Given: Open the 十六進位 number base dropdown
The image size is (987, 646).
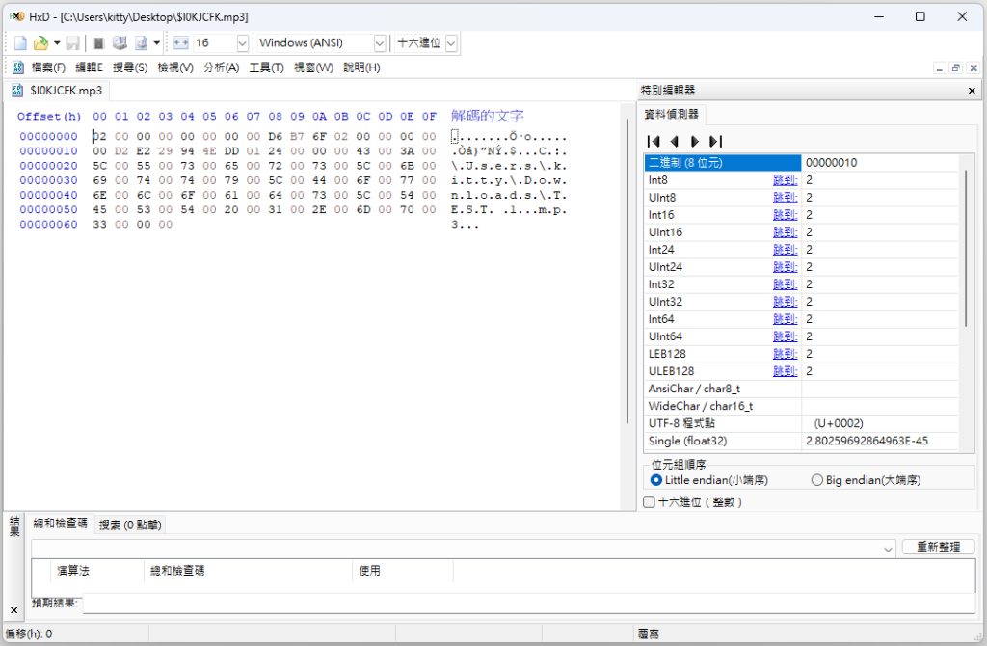Looking at the screenshot, I should (451, 42).
